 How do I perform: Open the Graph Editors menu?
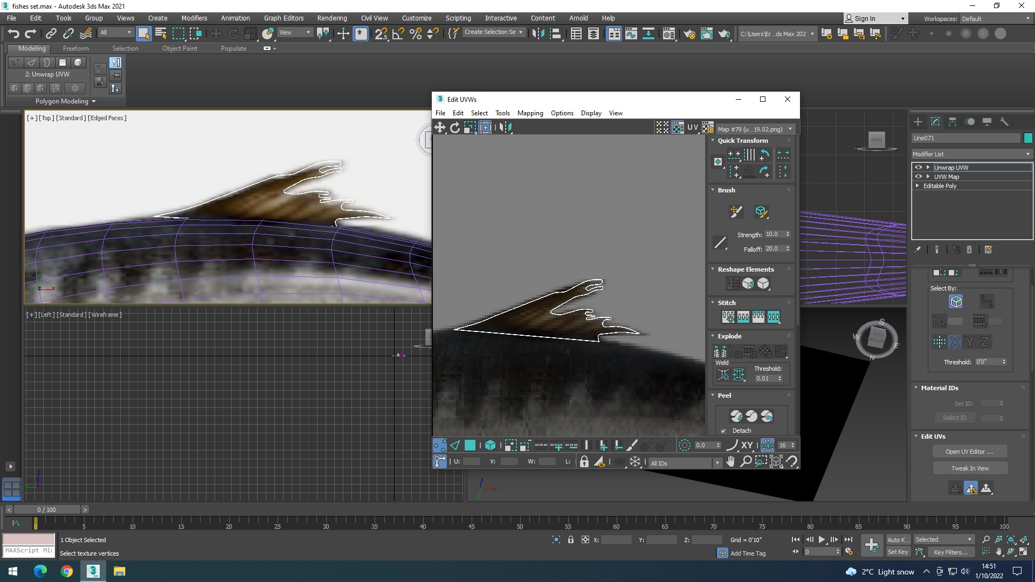pyautogui.click(x=284, y=18)
